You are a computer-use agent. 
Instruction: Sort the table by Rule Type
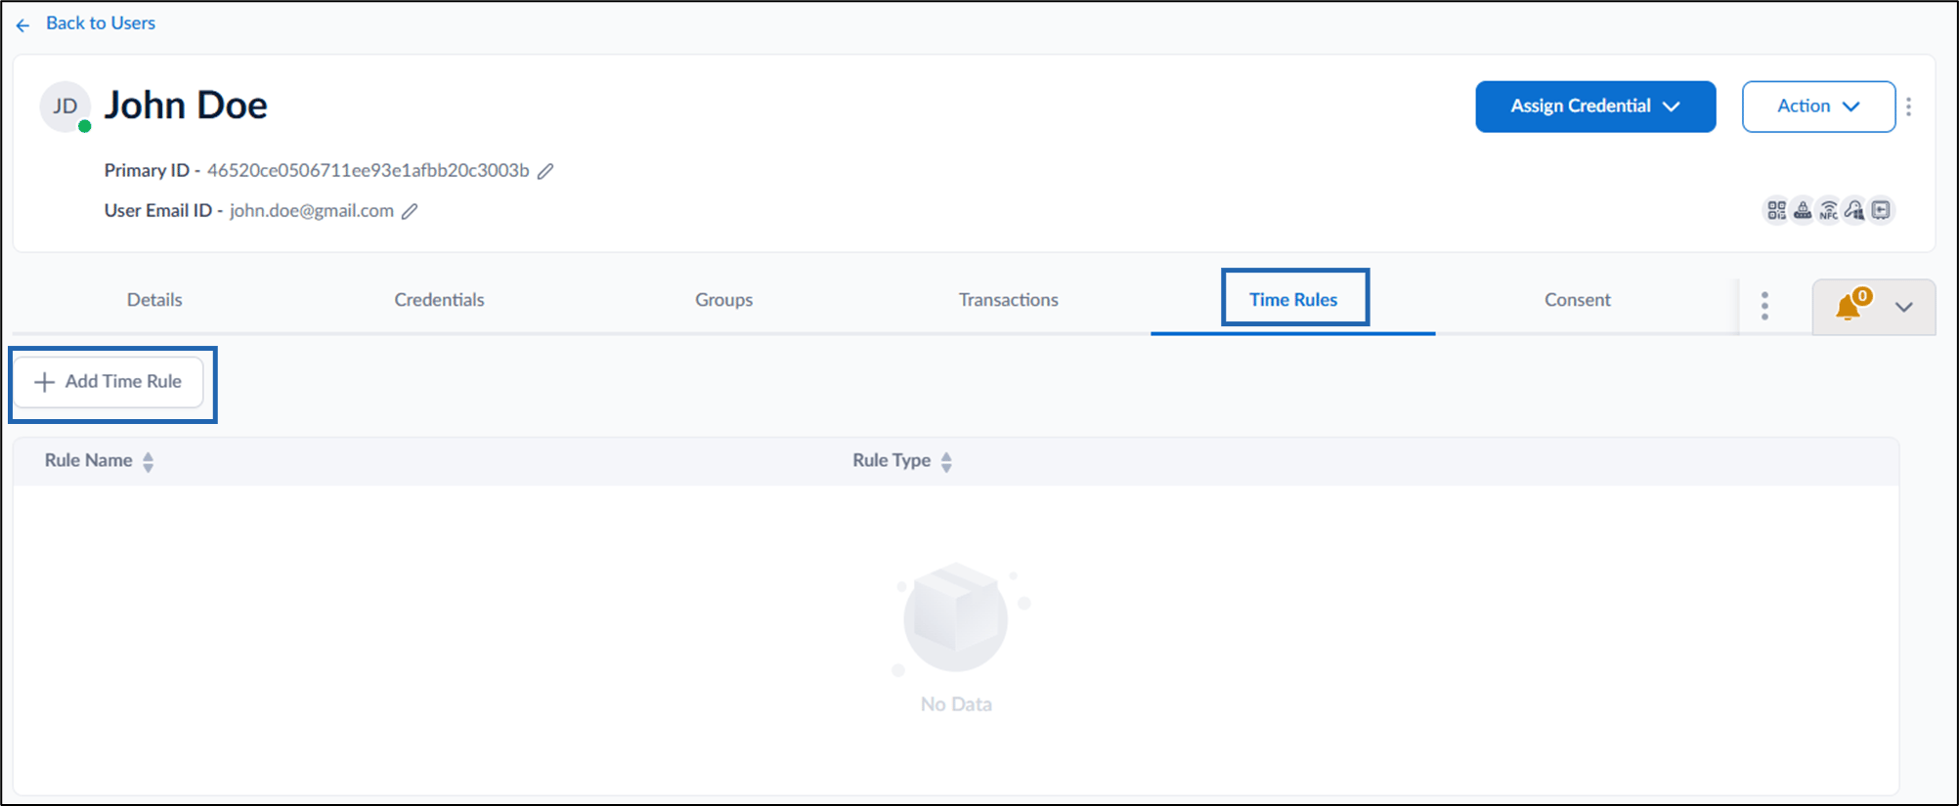tap(946, 462)
